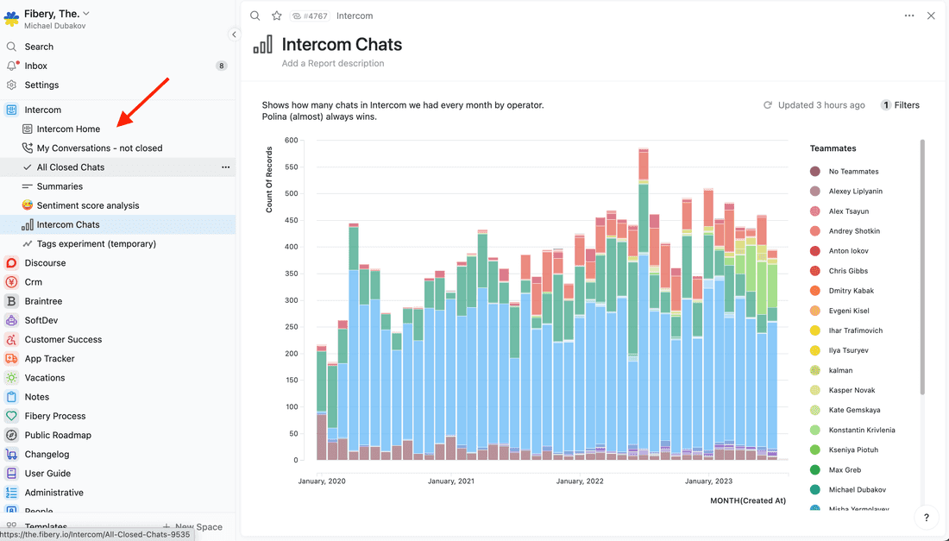Open Settings gear in sidebar
Viewport: 949px width, 541px height.
[11, 85]
